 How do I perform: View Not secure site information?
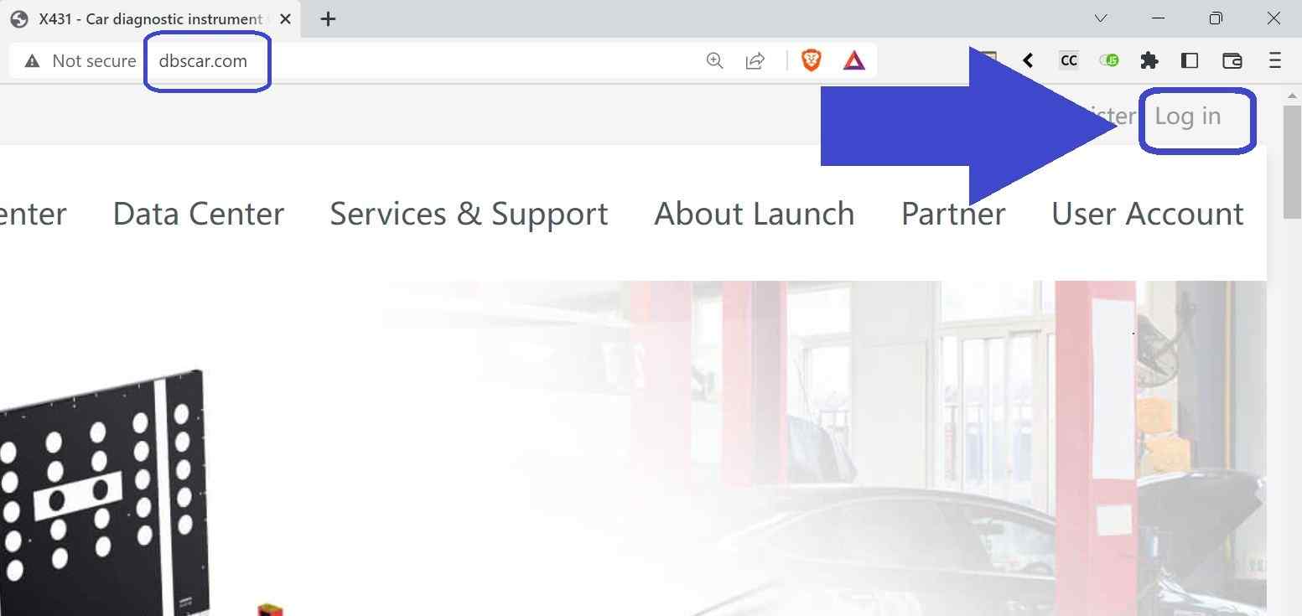80,60
